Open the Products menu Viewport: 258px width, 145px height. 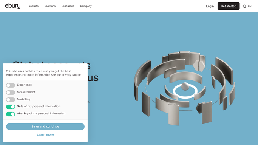coord(33,6)
